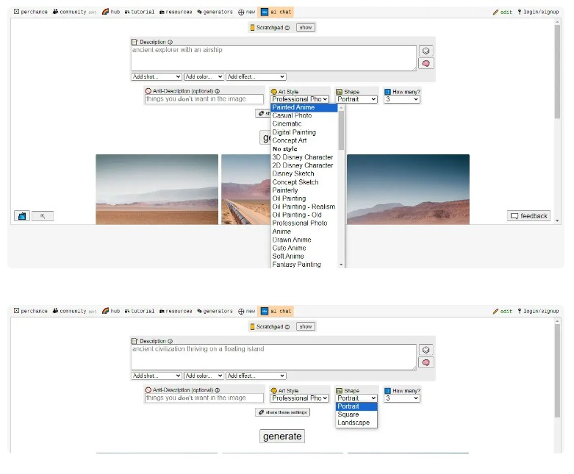
Task: Click the Scratchpad show button in the floating island page
Action: (x=306, y=326)
